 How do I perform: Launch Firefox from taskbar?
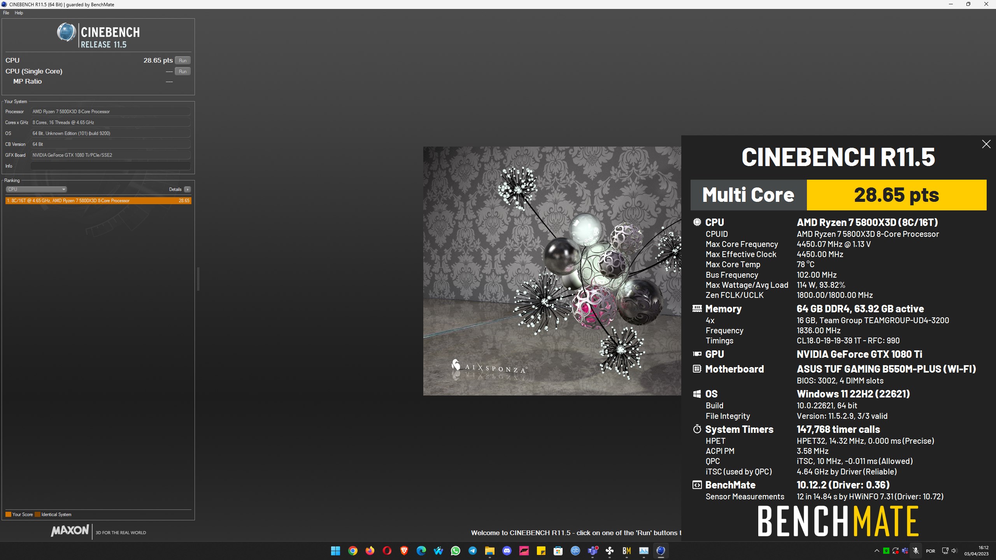[x=370, y=551]
